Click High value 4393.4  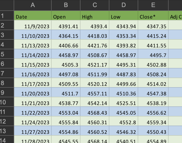click(x=95, y=25)
